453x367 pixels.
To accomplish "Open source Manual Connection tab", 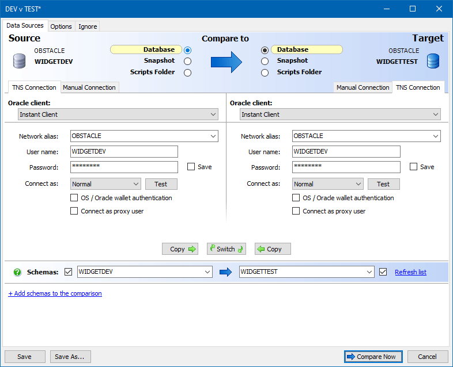I will coord(89,87).
